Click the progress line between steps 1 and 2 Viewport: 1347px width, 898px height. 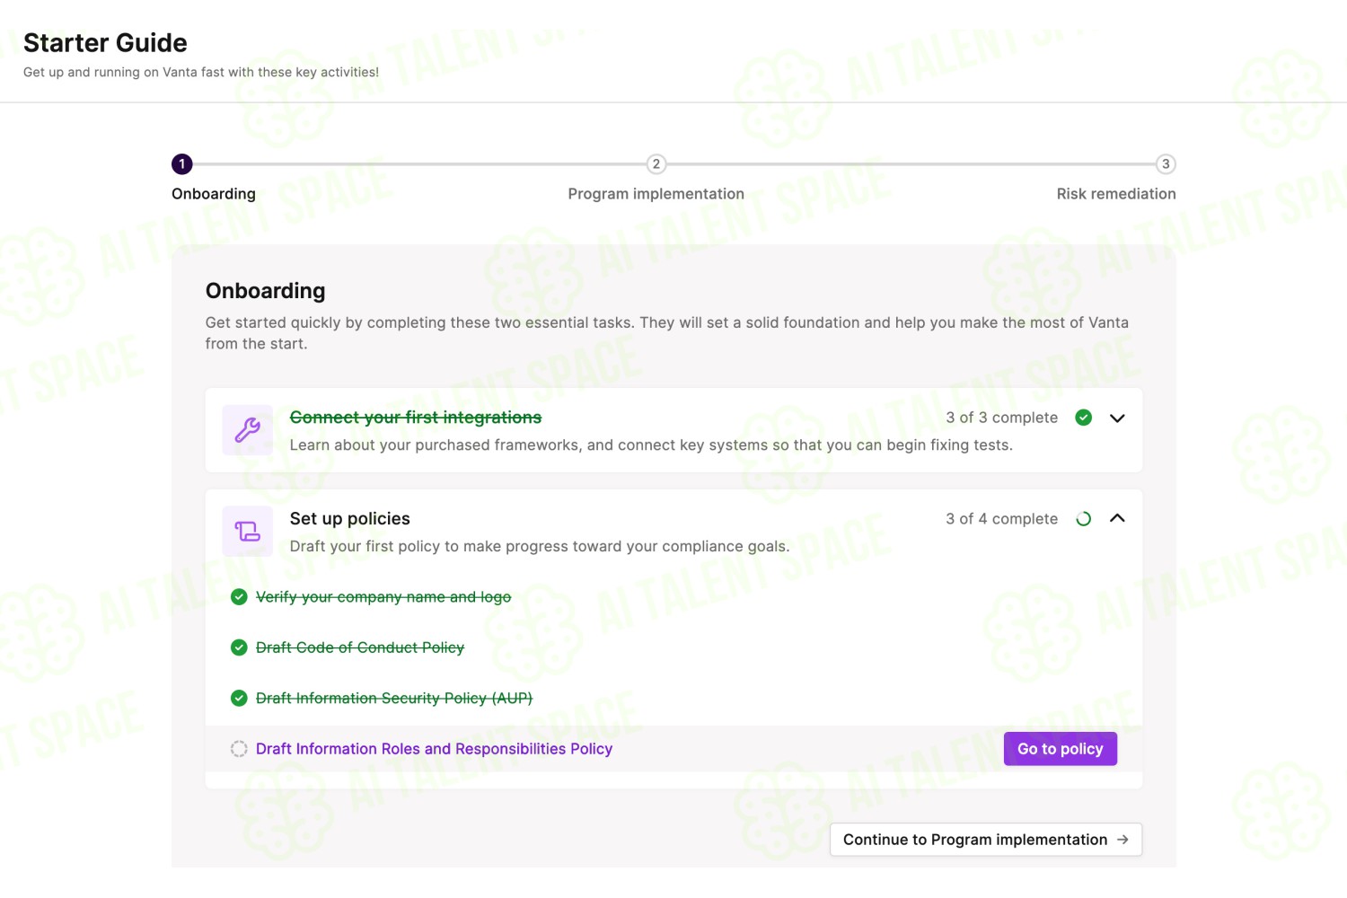pos(419,164)
